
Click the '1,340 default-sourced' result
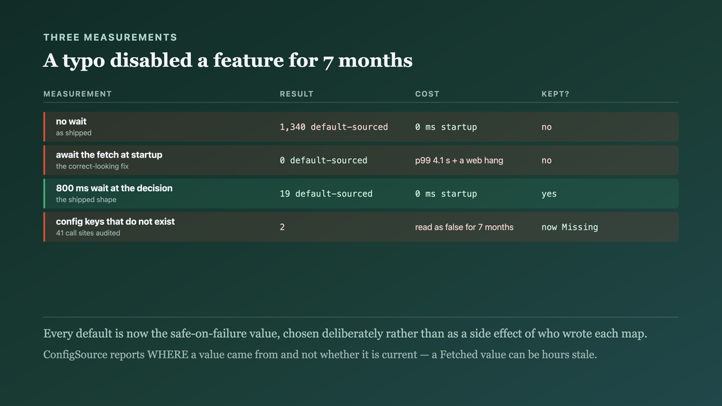coord(334,127)
